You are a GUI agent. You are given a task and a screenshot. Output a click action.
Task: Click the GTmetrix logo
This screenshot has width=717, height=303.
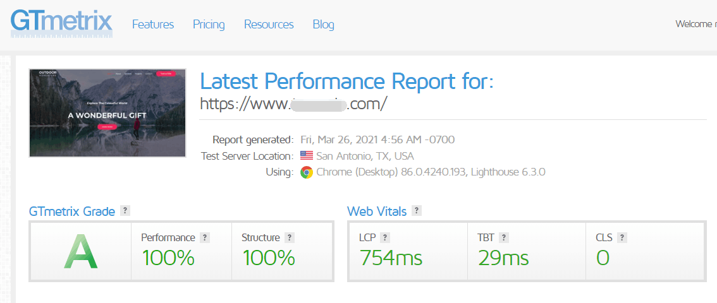[61, 23]
